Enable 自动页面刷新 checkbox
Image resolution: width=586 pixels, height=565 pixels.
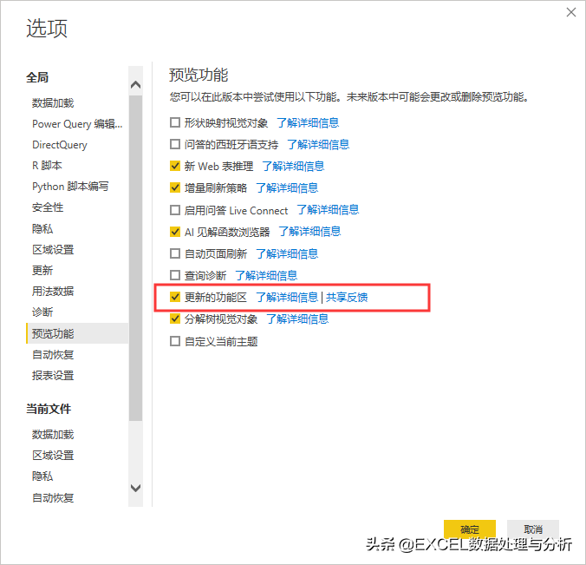point(175,253)
